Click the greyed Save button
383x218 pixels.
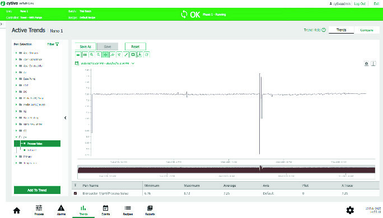pos(108,46)
